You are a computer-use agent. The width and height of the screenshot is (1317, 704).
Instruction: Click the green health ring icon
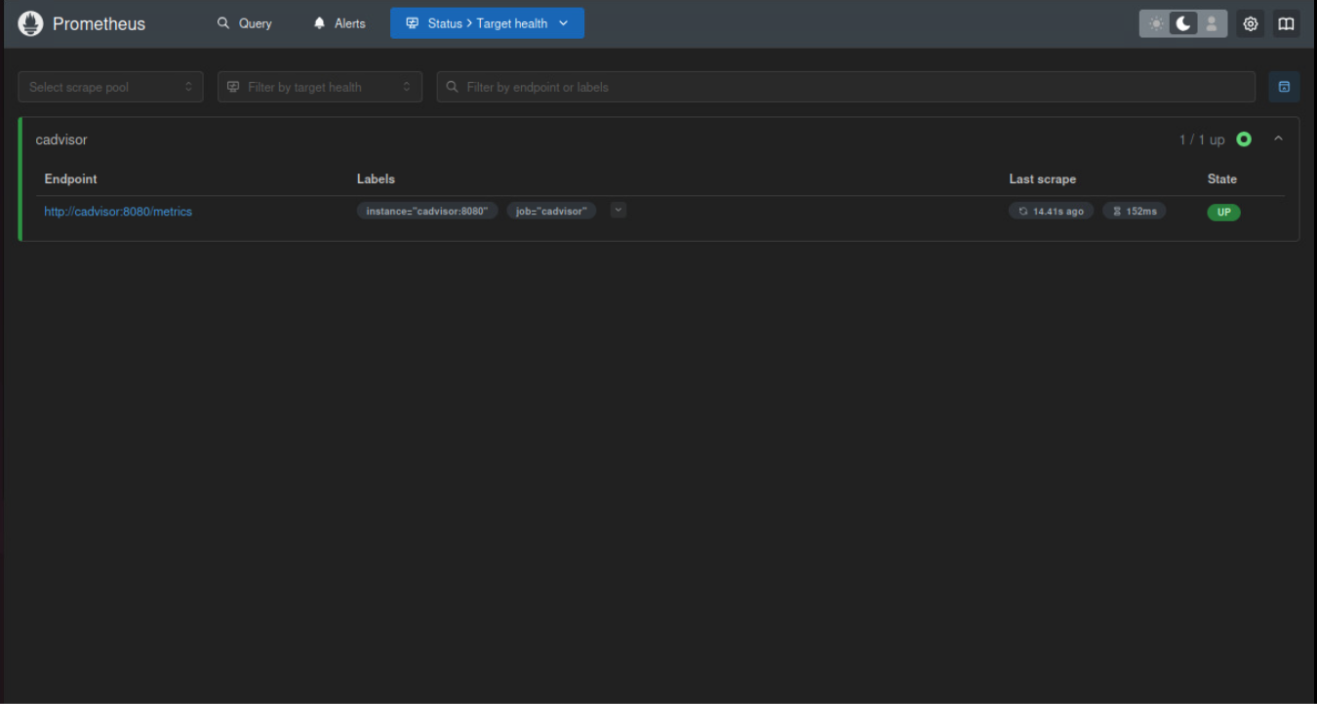pos(1244,139)
